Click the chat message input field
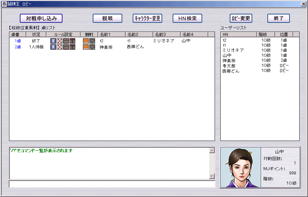 click(x=112, y=184)
